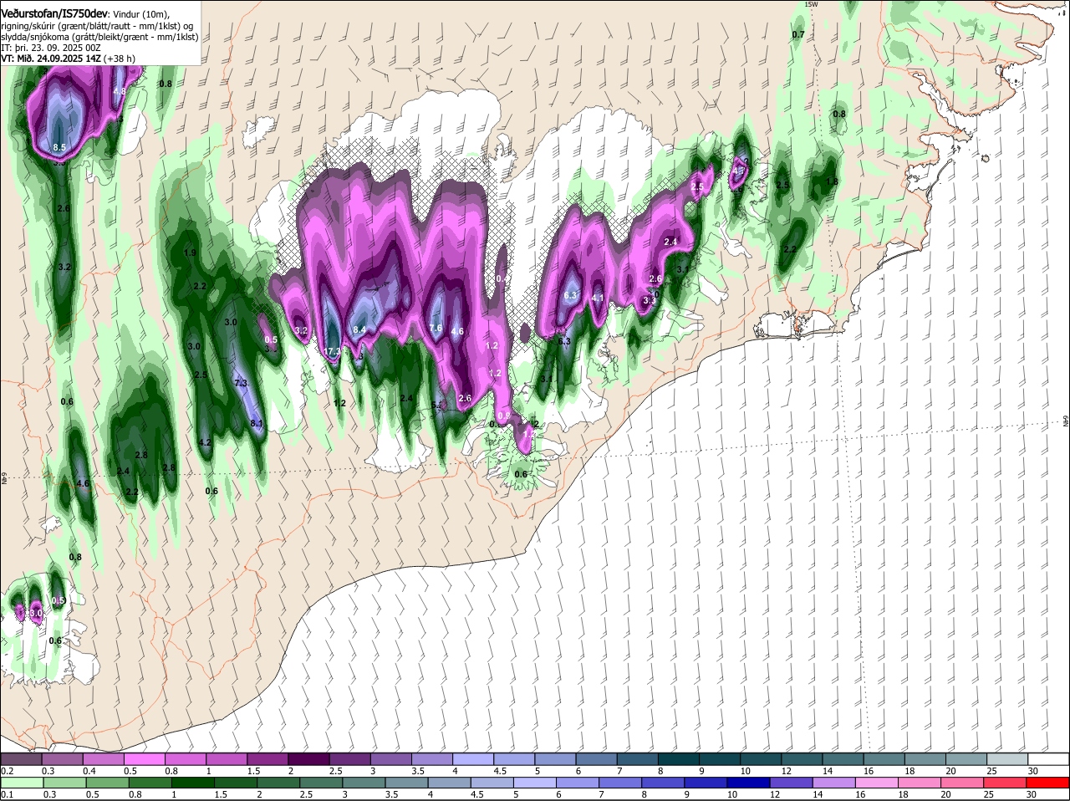The height and width of the screenshot is (801, 1070).
Task: Select lavender snow swatch between 4 and 4.5
Action: [473, 758]
